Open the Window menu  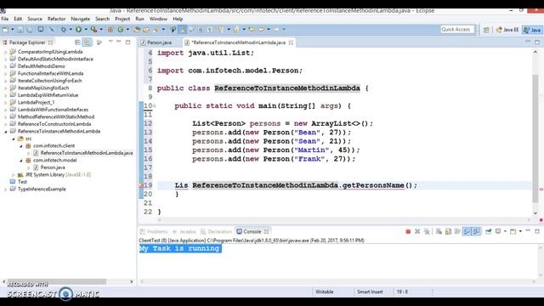[x=158, y=19]
